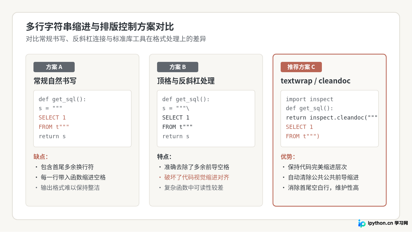Screen dimensions: 412x232
Task: Click "def get_sql():" in the 方案 C code
Action: (x=310, y=108)
